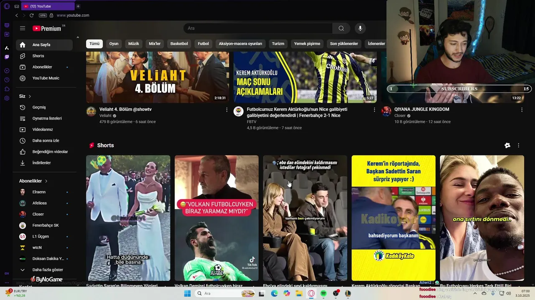Expand Daha fazla göster in subscriptions
The width and height of the screenshot is (535, 300).
(44, 270)
